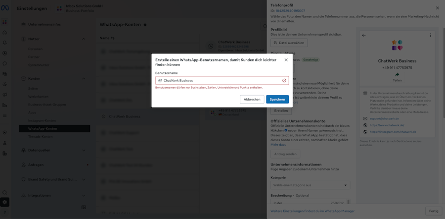Select Personen under Nutzer

point(35,49)
